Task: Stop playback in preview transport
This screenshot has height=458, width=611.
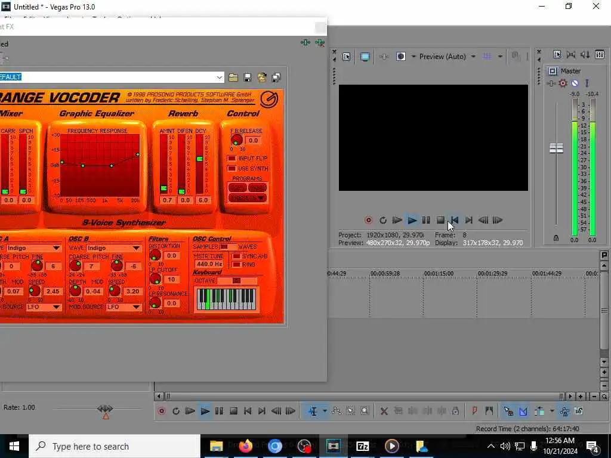Action: (x=440, y=221)
